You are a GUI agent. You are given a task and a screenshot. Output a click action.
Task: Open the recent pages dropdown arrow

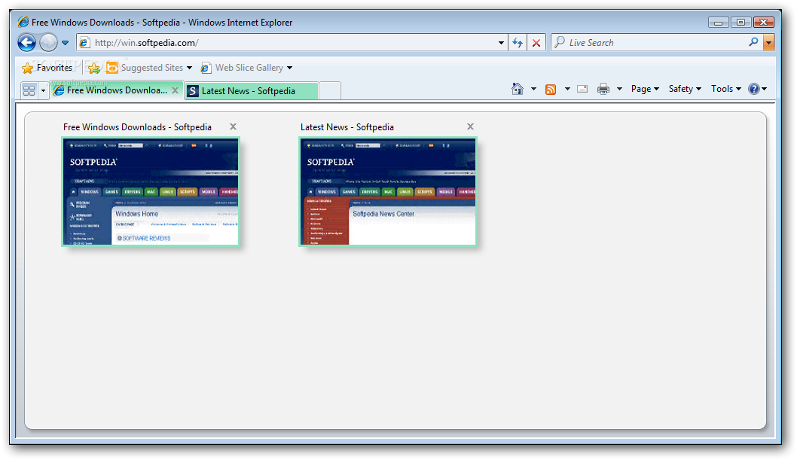[x=65, y=43]
